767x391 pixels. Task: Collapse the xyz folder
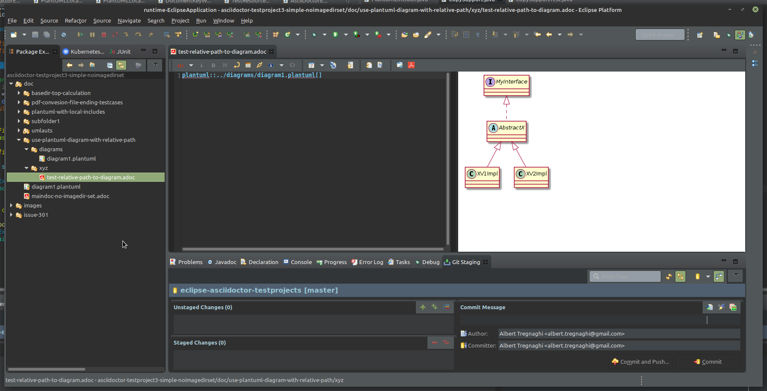[x=26, y=168]
